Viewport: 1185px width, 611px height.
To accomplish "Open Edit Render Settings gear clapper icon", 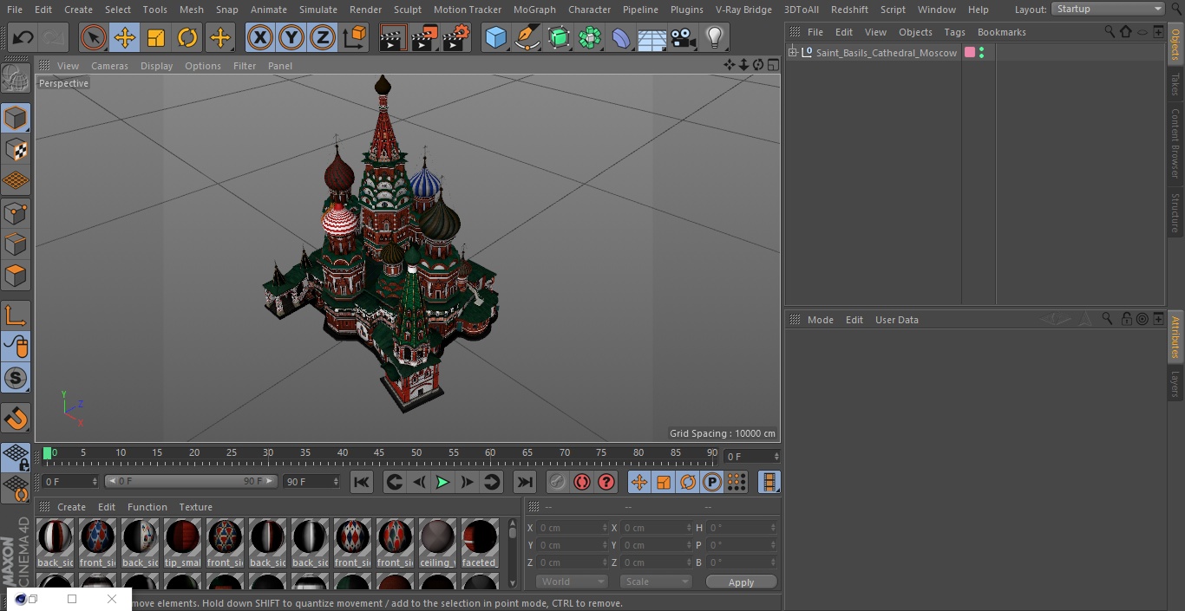I will point(456,37).
